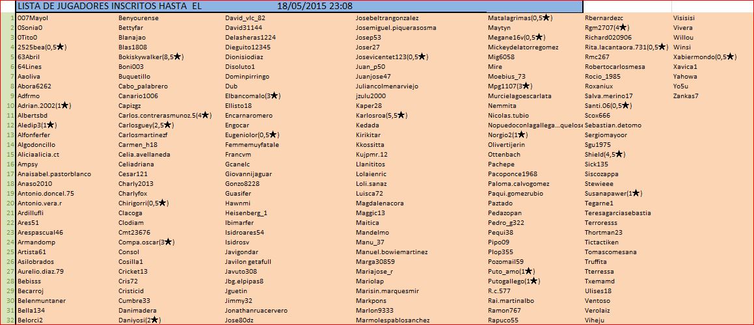Select the Rita.lacantaora.731(0,5★) cell

(626, 47)
